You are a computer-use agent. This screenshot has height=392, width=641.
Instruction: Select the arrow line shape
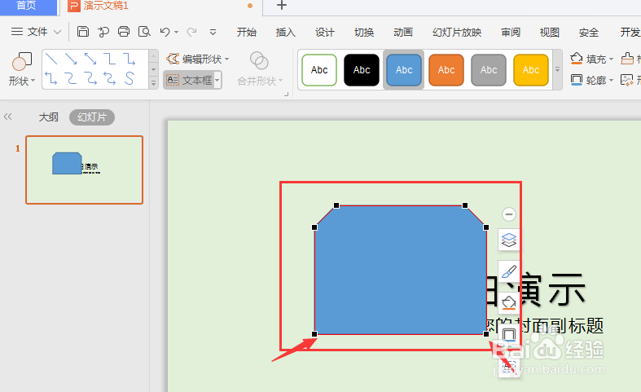point(71,59)
